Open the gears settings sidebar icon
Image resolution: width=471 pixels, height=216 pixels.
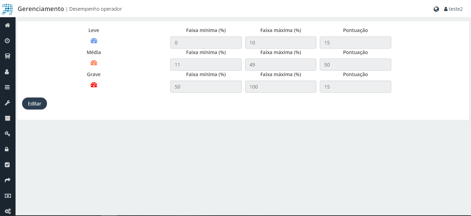[7, 210]
